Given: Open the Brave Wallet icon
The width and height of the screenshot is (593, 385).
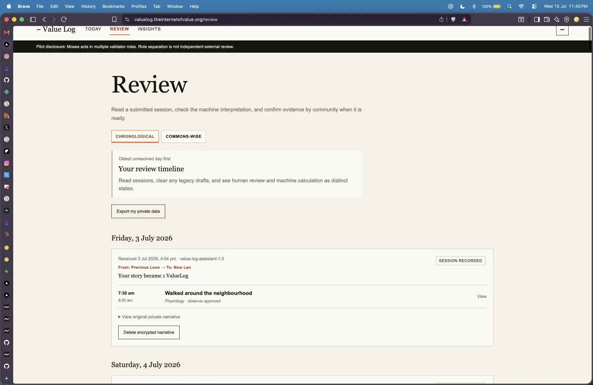Looking at the screenshot, I should click(x=547, y=19).
